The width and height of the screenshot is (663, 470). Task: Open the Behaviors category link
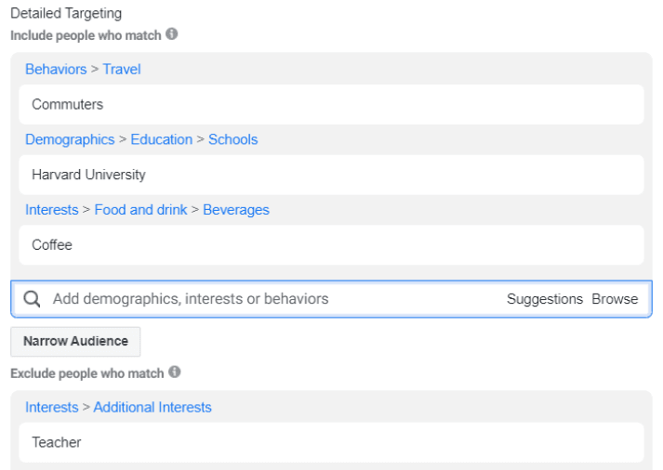tap(56, 70)
